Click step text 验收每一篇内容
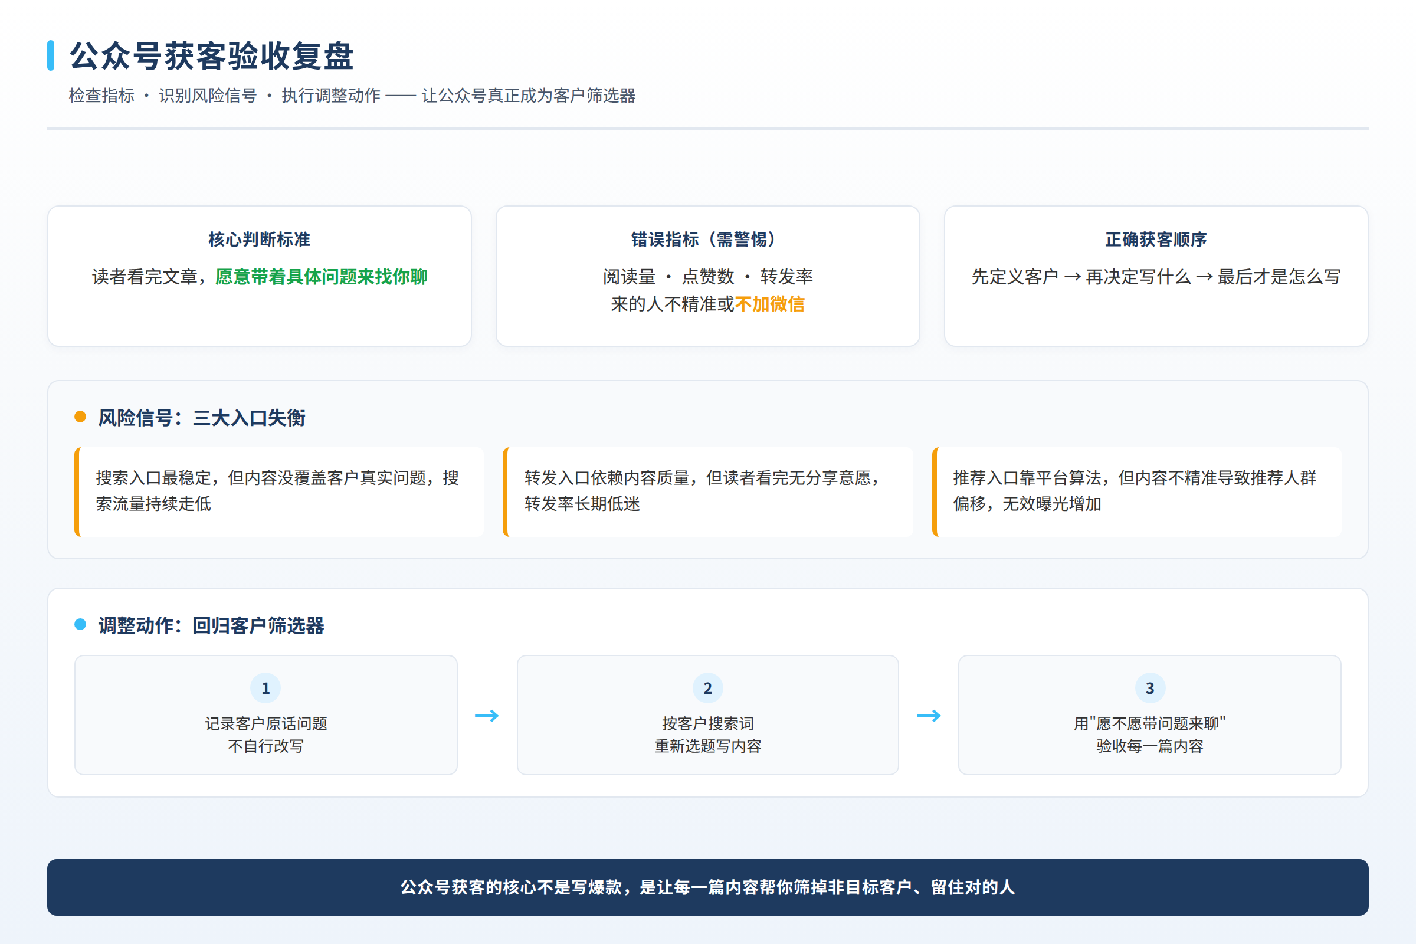1416x944 pixels. [x=1150, y=746]
